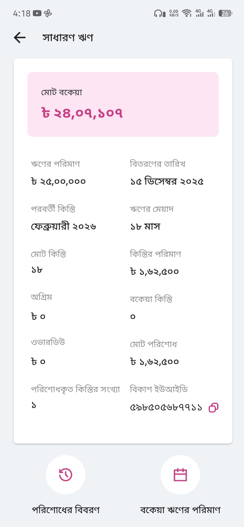Open outstanding loan calendar icon
This screenshot has height=527, width=244.
click(x=180, y=475)
